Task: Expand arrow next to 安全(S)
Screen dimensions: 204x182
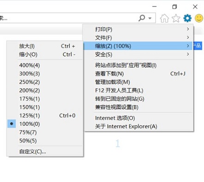Action: pos(188,54)
